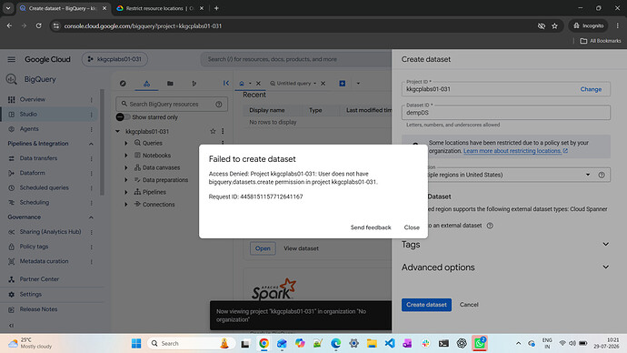Click the Create dataset button
This screenshot has width=627, height=353.
tap(426, 305)
